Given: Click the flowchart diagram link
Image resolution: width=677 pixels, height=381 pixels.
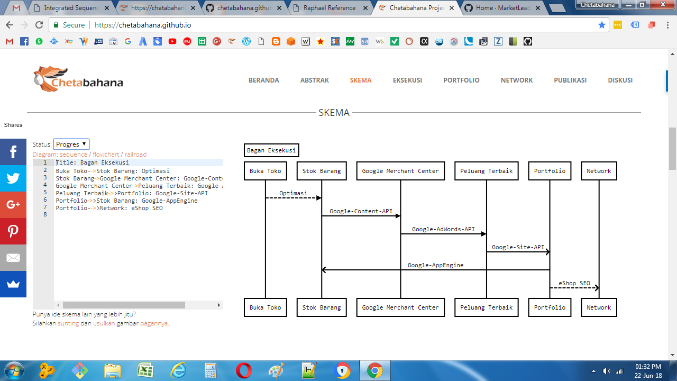Looking at the screenshot, I should (x=106, y=155).
